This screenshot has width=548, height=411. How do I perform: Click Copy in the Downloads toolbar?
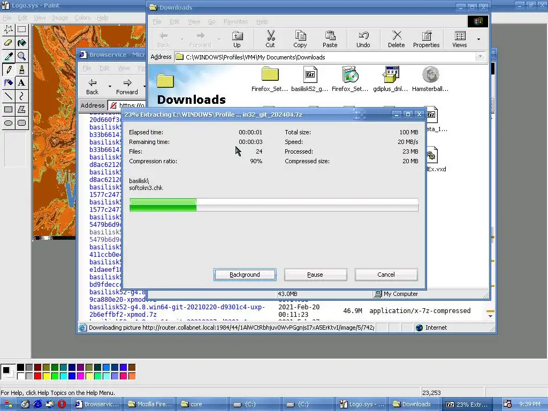tap(300, 39)
